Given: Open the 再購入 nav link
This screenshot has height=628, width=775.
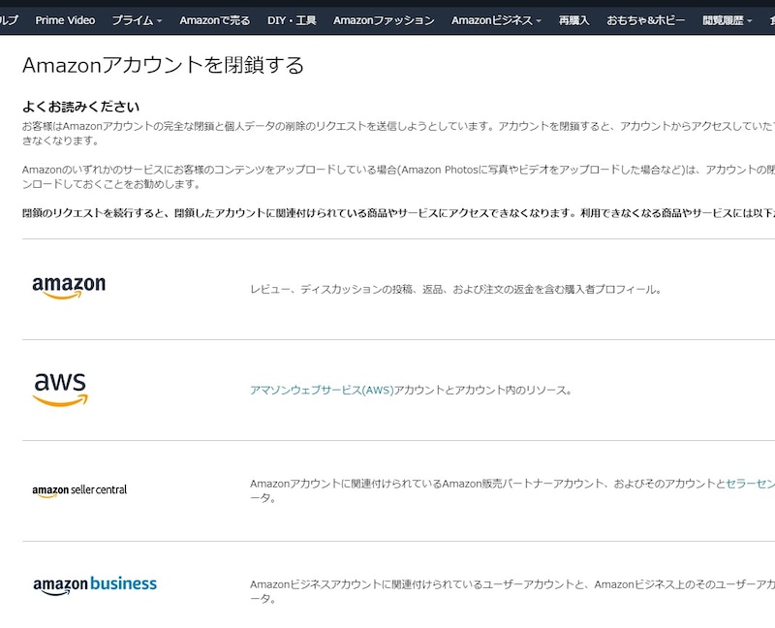Looking at the screenshot, I should pos(573,20).
